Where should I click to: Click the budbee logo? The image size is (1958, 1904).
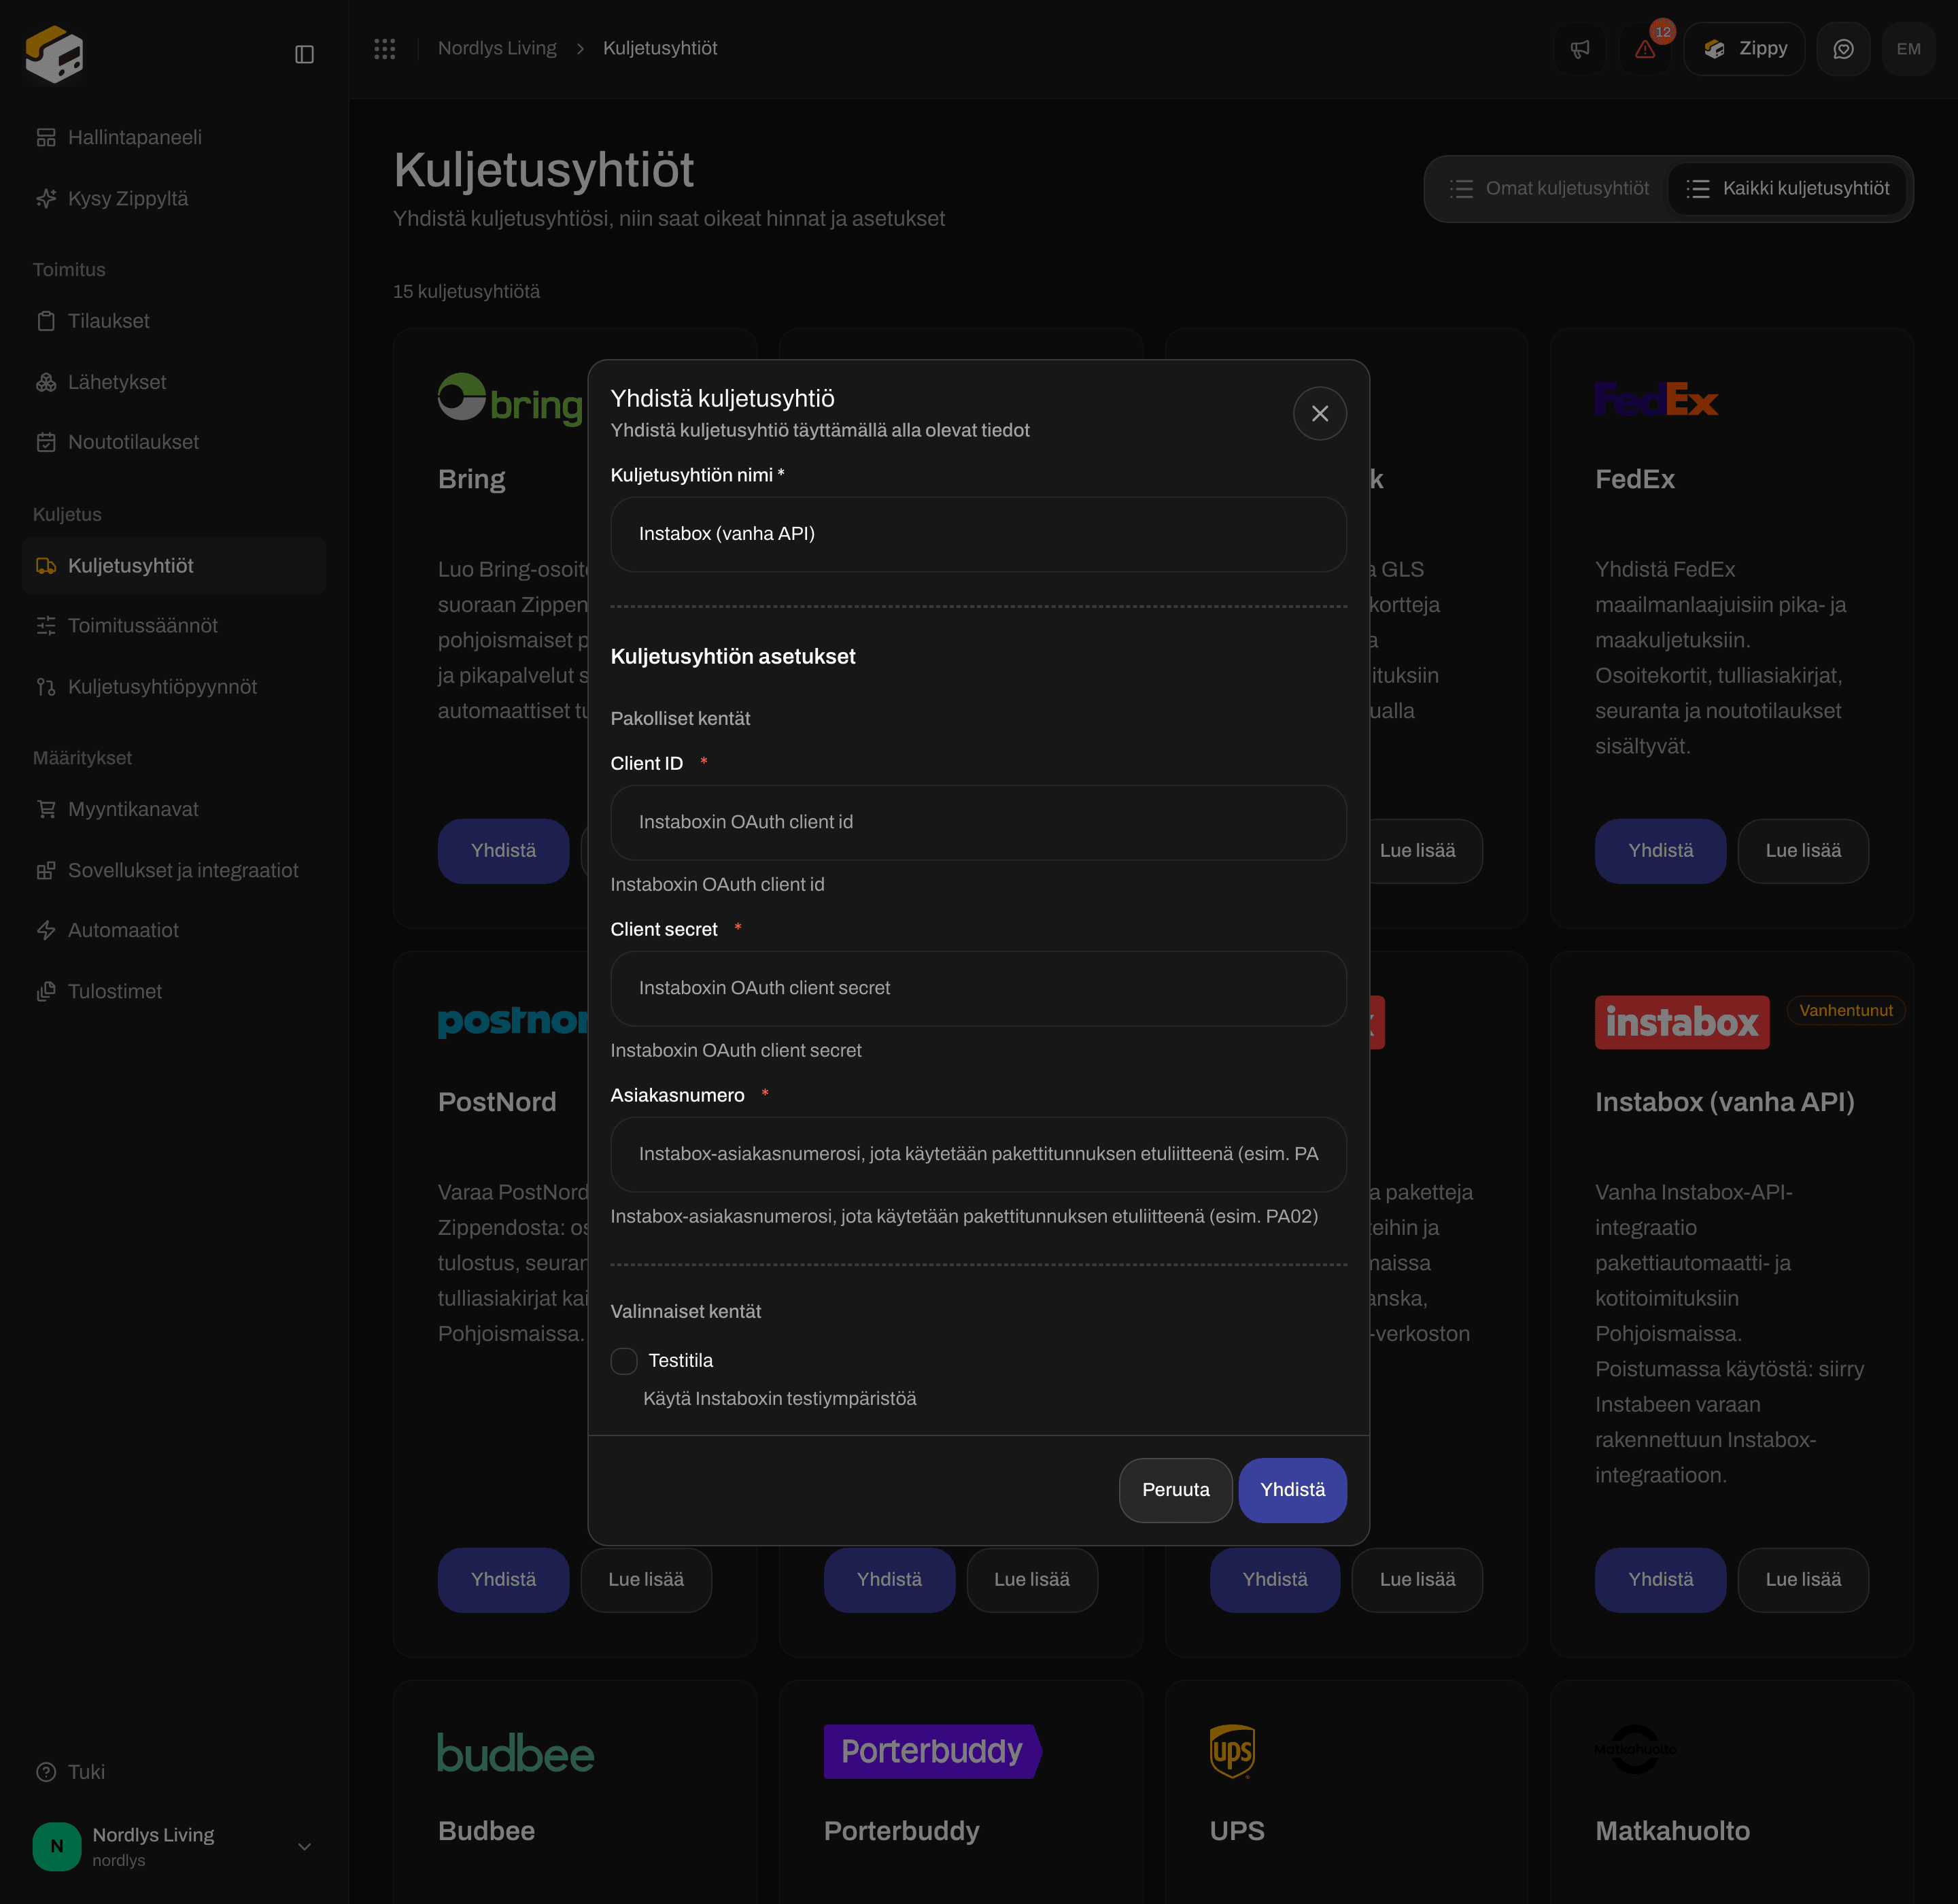[x=516, y=1753]
